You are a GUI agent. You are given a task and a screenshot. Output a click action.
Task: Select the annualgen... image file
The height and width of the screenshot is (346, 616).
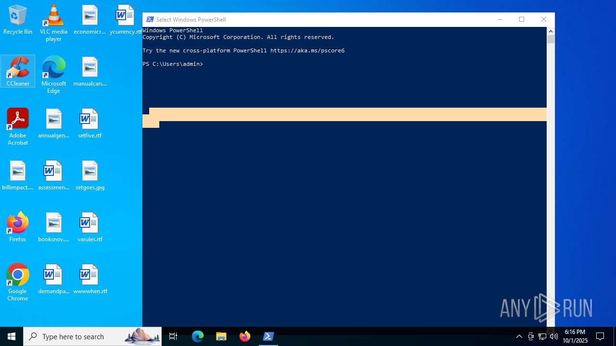pyautogui.click(x=53, y=124)
